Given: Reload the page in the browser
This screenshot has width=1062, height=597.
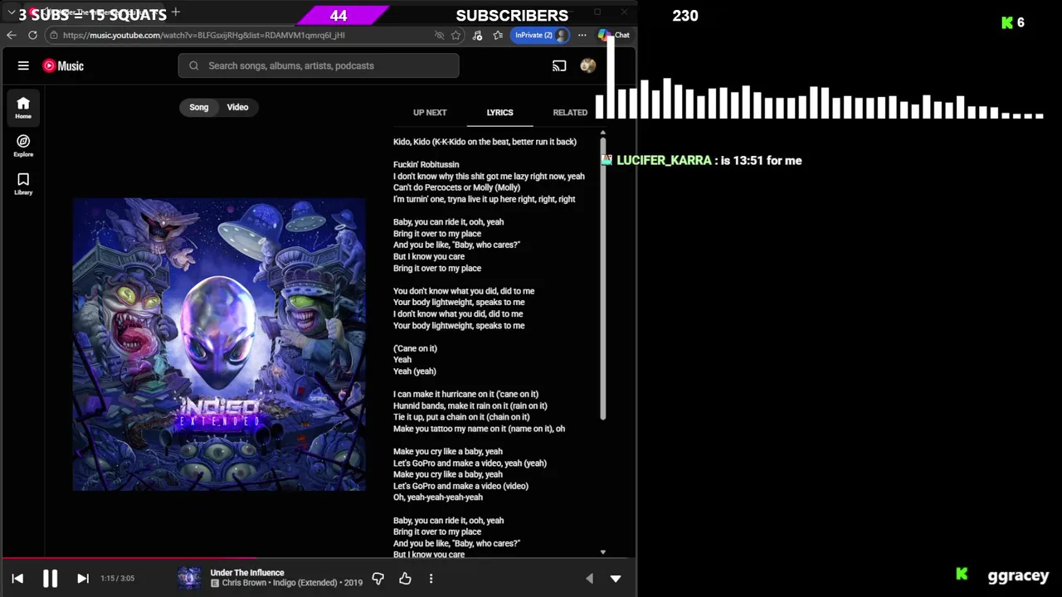Looking at the screenshot, I should point(32,35).
